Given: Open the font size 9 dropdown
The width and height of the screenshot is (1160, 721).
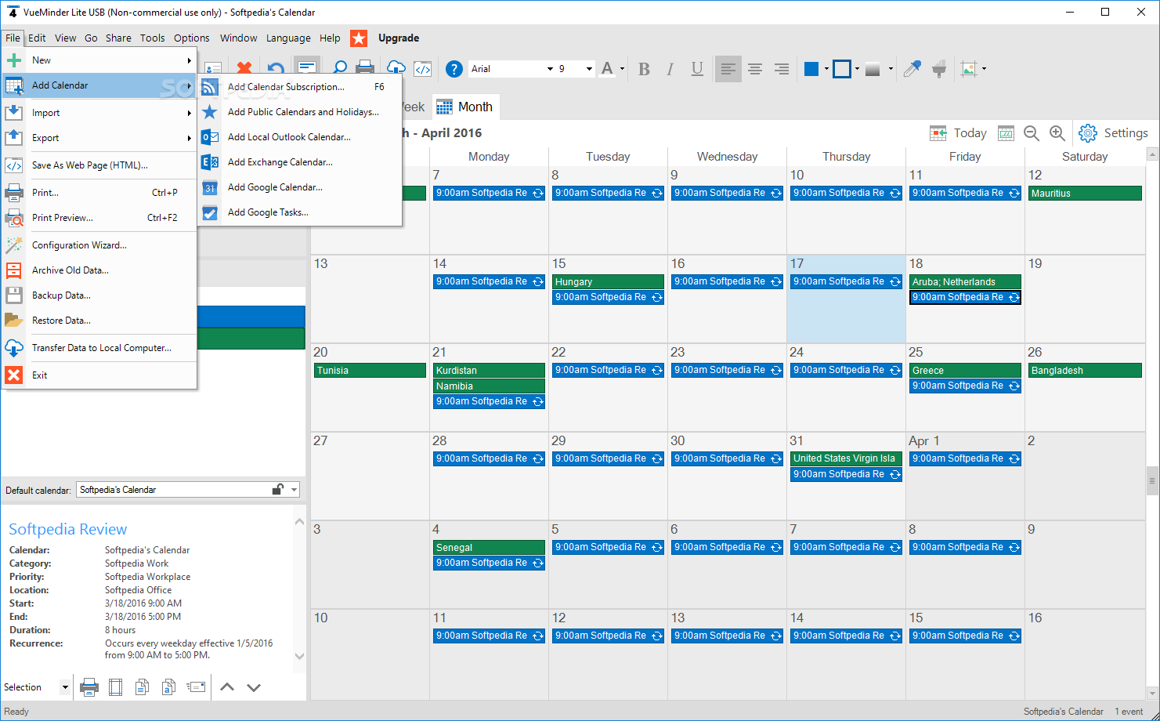Looking at the screenshot, I should tap(589, 69).
